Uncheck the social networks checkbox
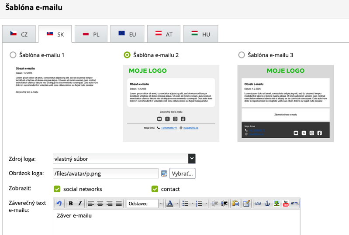 click(x=57, y=189)
